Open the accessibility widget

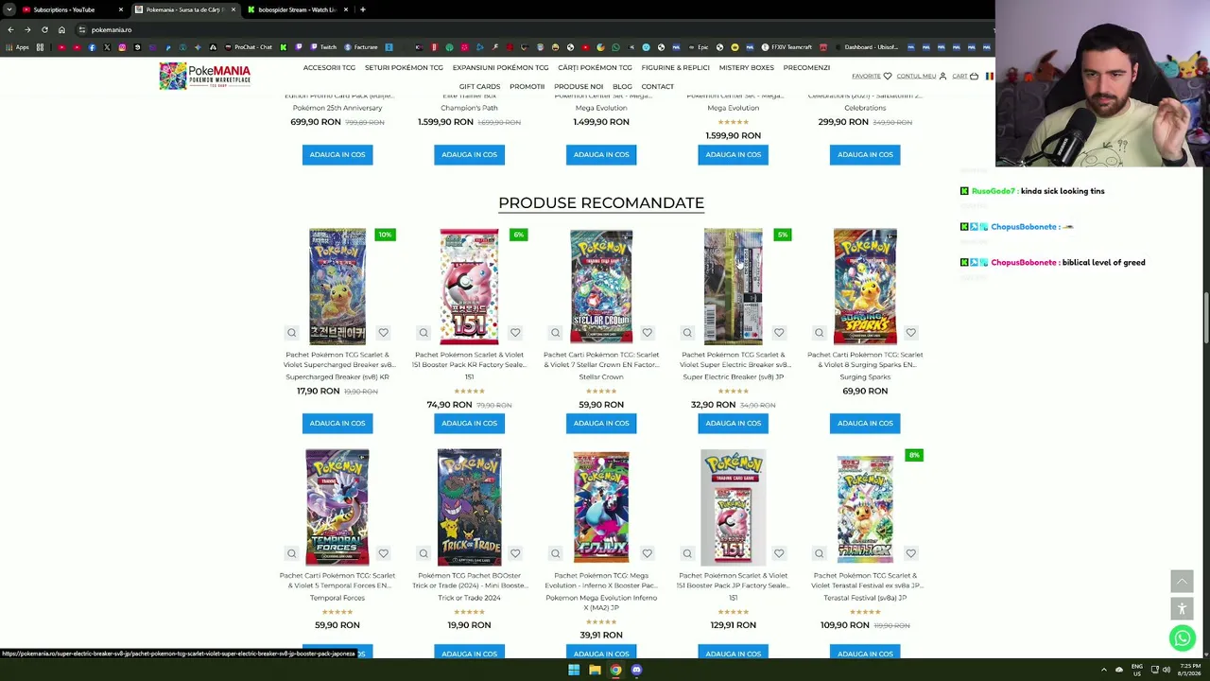(1182, 608)
